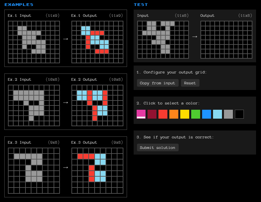Pick the red color swatch
This screenshot has width=261, height=202.
pyautogui.click(x=163, y=114)
